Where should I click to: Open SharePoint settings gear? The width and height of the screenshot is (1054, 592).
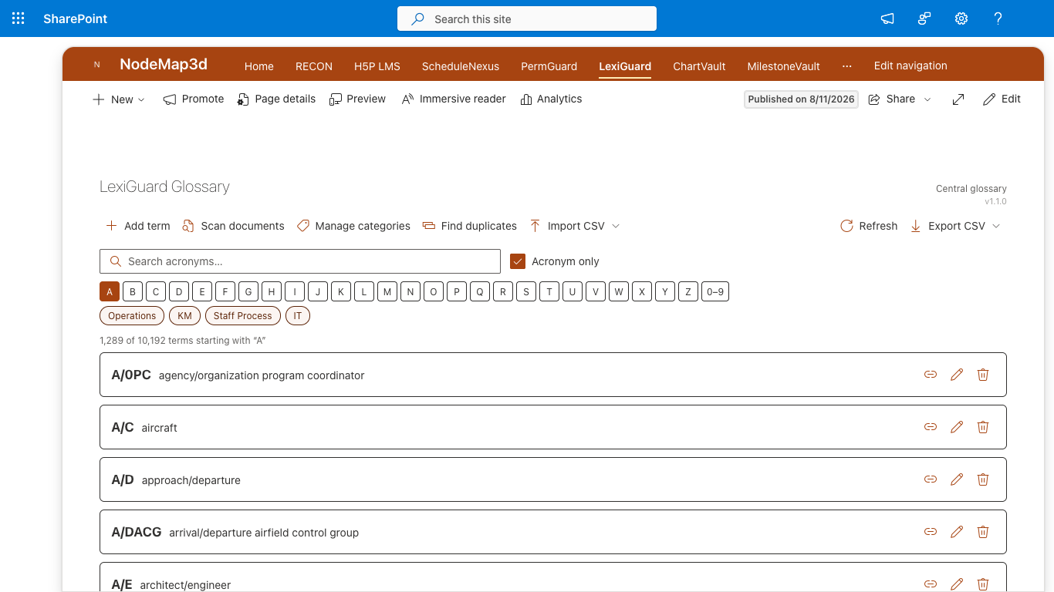pos(961,18)
